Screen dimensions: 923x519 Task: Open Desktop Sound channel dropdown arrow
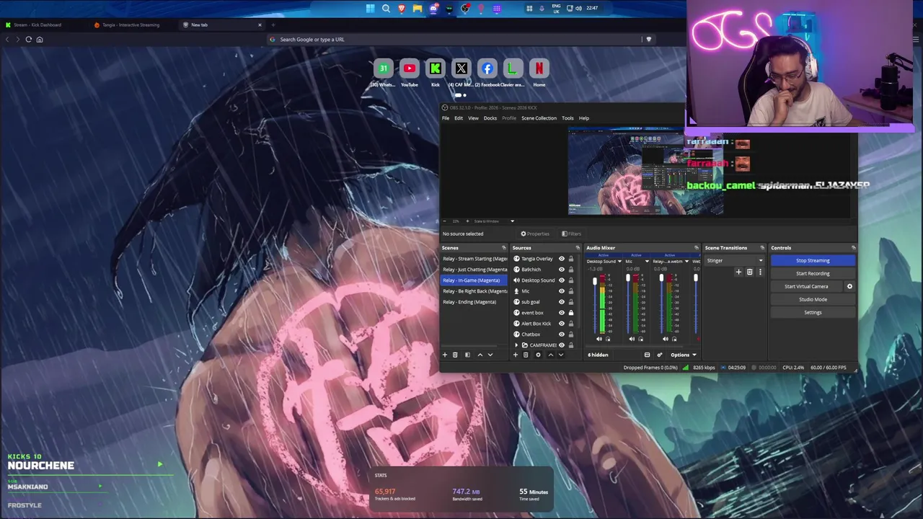click(619, 262)
